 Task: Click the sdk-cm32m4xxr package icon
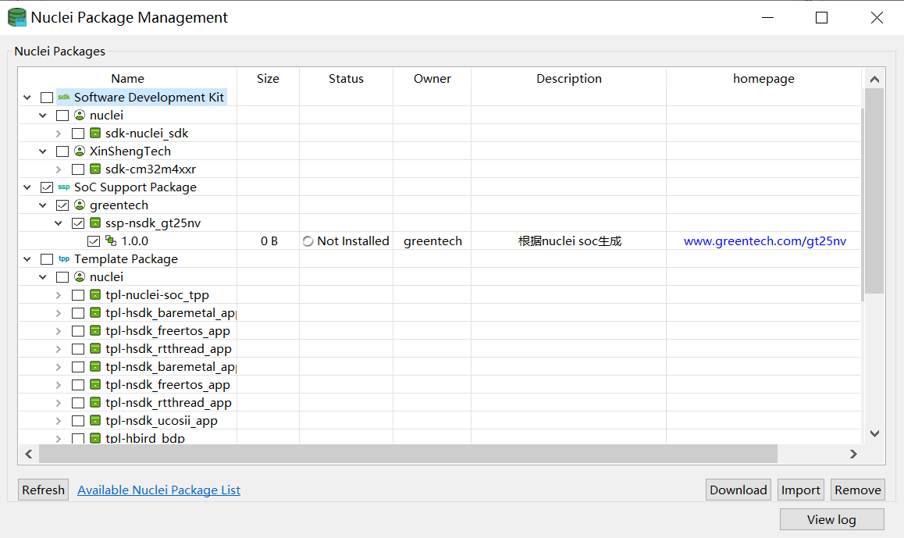(96, 169)
